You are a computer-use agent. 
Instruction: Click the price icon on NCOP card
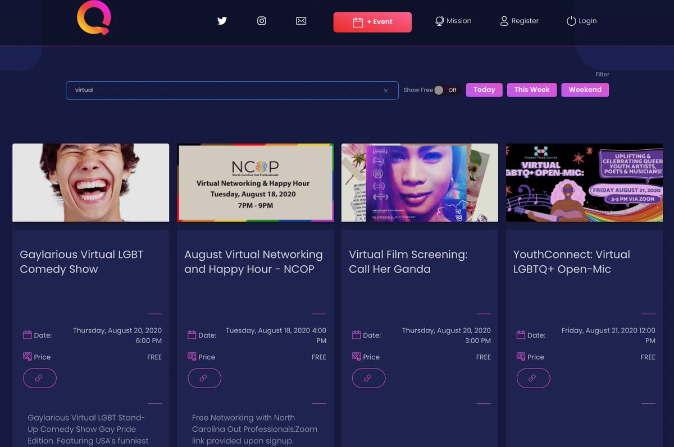pos(192,357)
